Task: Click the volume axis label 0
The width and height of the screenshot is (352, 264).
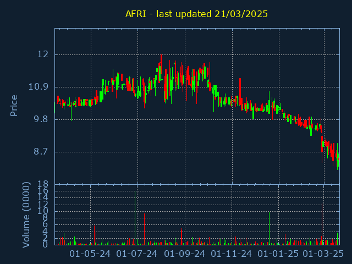Action: (45, 244)
